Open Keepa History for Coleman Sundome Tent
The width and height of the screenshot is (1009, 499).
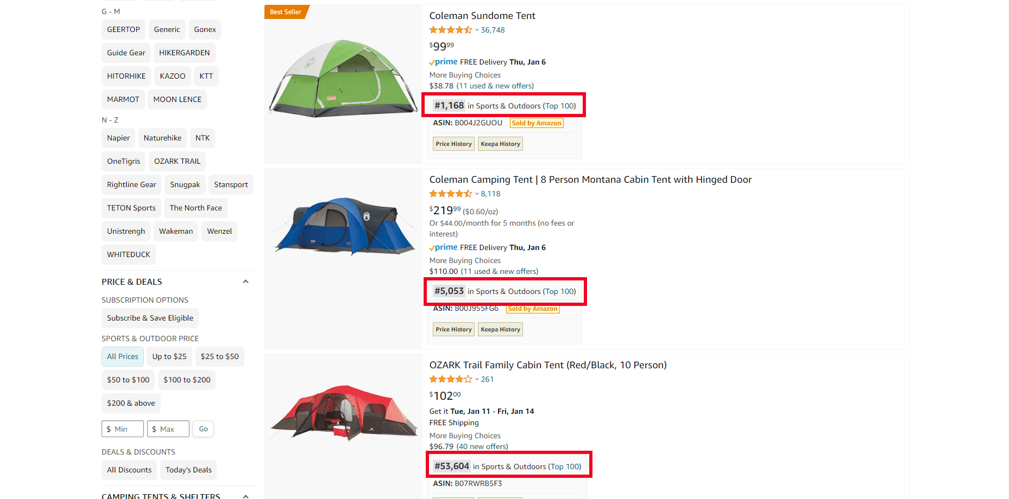(500, 144)
